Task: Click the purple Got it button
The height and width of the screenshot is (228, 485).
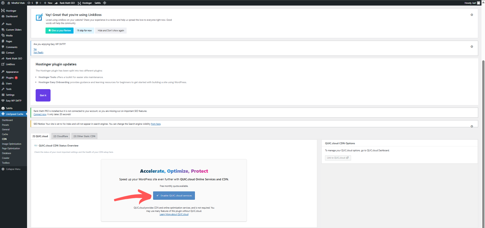Action: coord(43,95)
